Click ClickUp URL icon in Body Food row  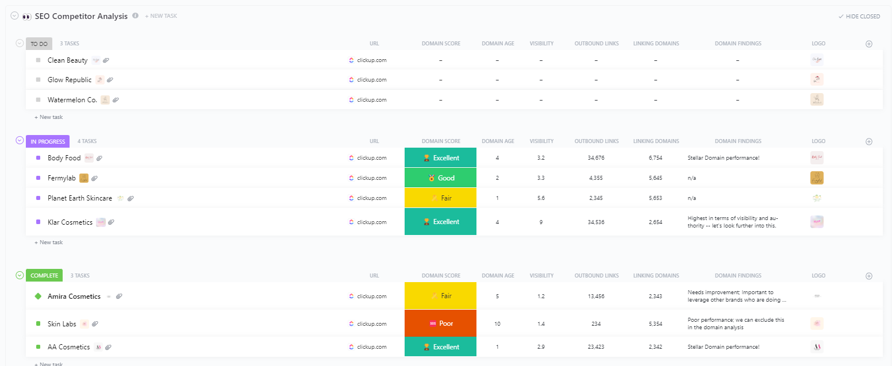click(351, 158)
